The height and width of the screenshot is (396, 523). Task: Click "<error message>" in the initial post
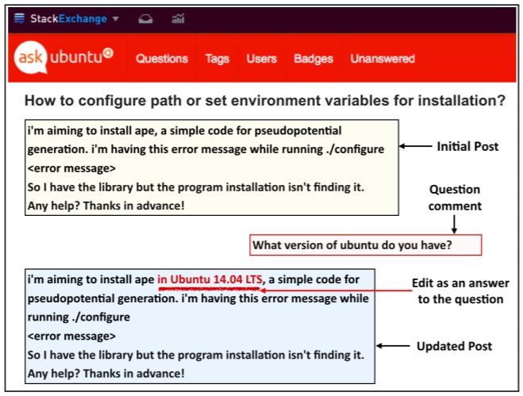pyautogui.click(x=71, y=168)
